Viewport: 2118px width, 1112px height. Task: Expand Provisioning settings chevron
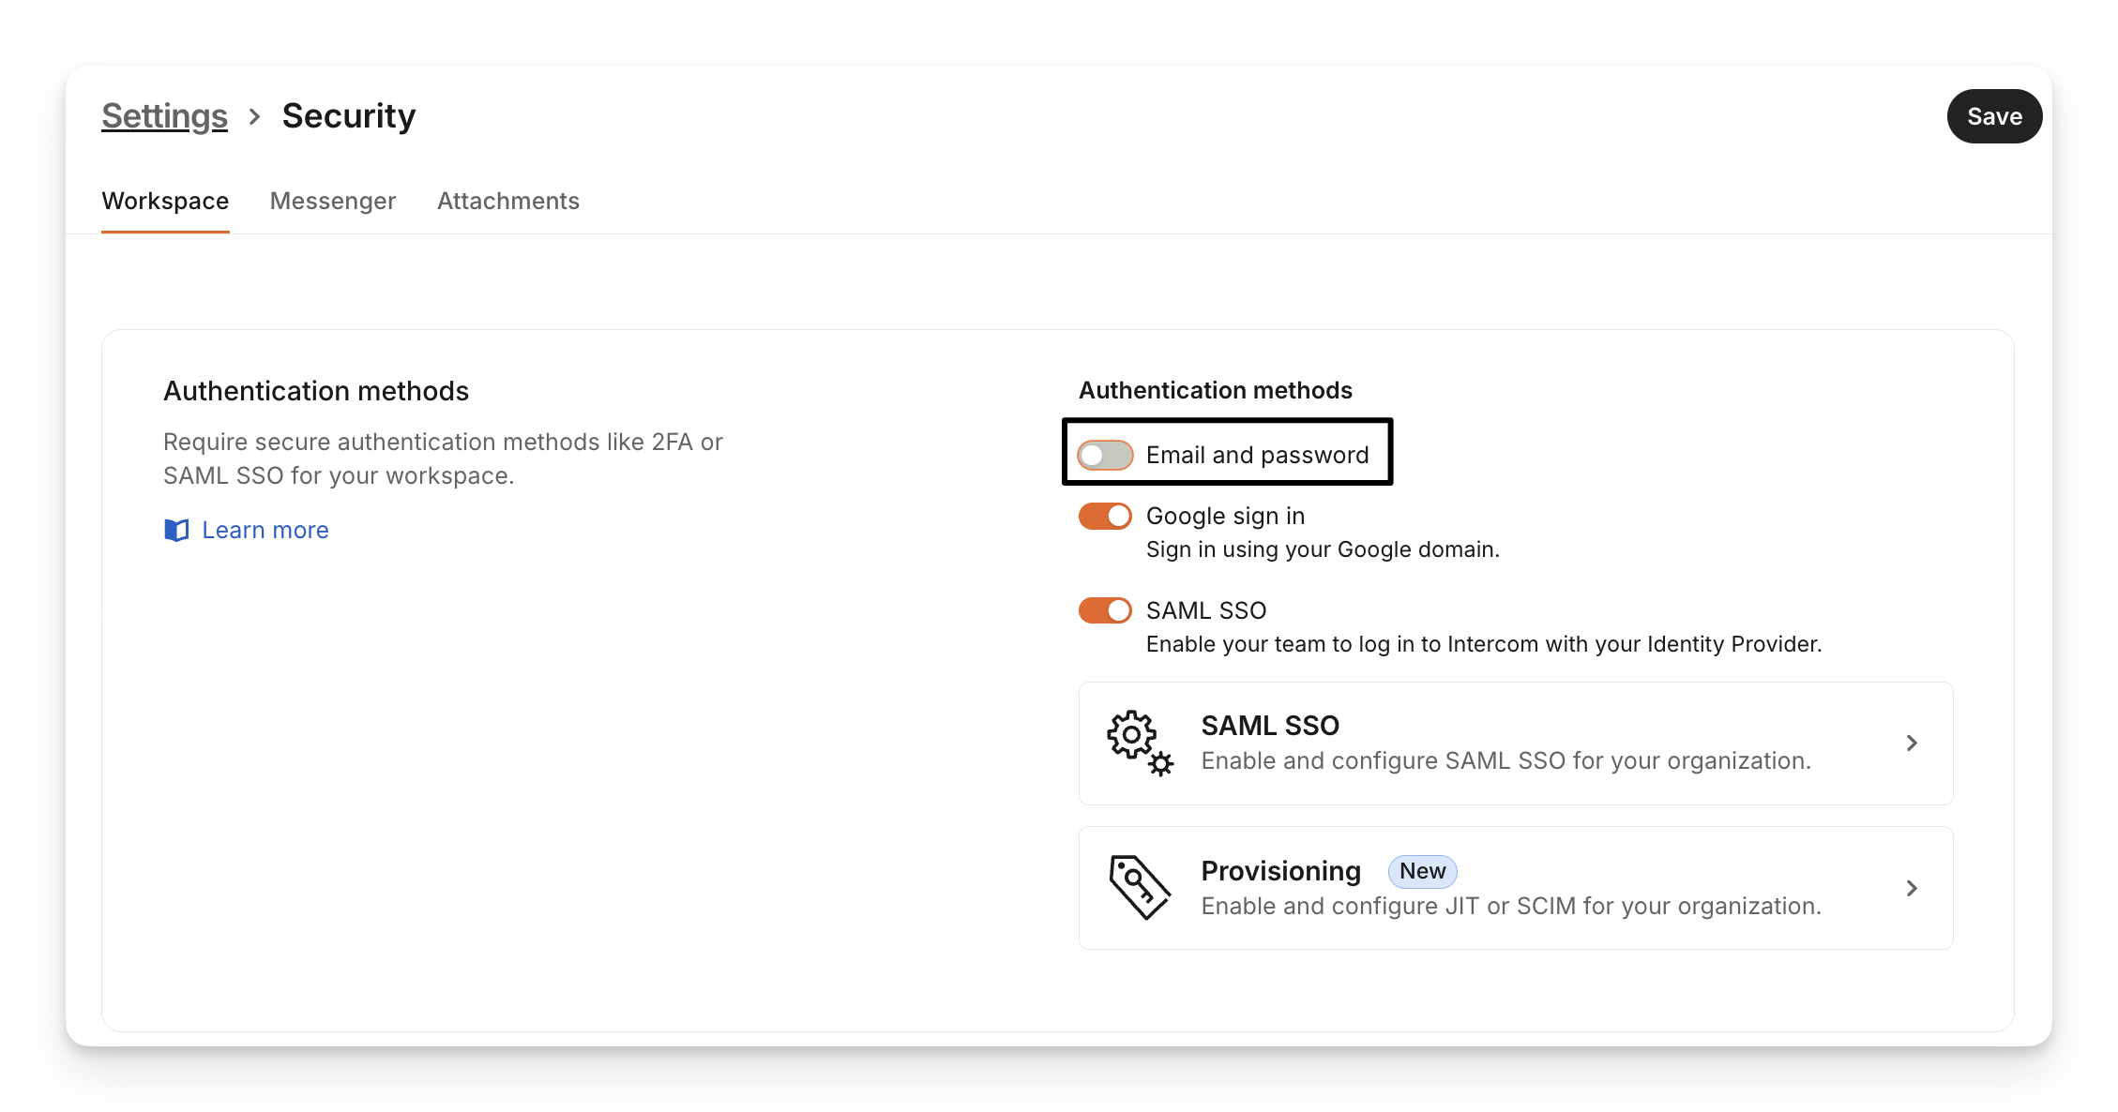coord(1912,888)
